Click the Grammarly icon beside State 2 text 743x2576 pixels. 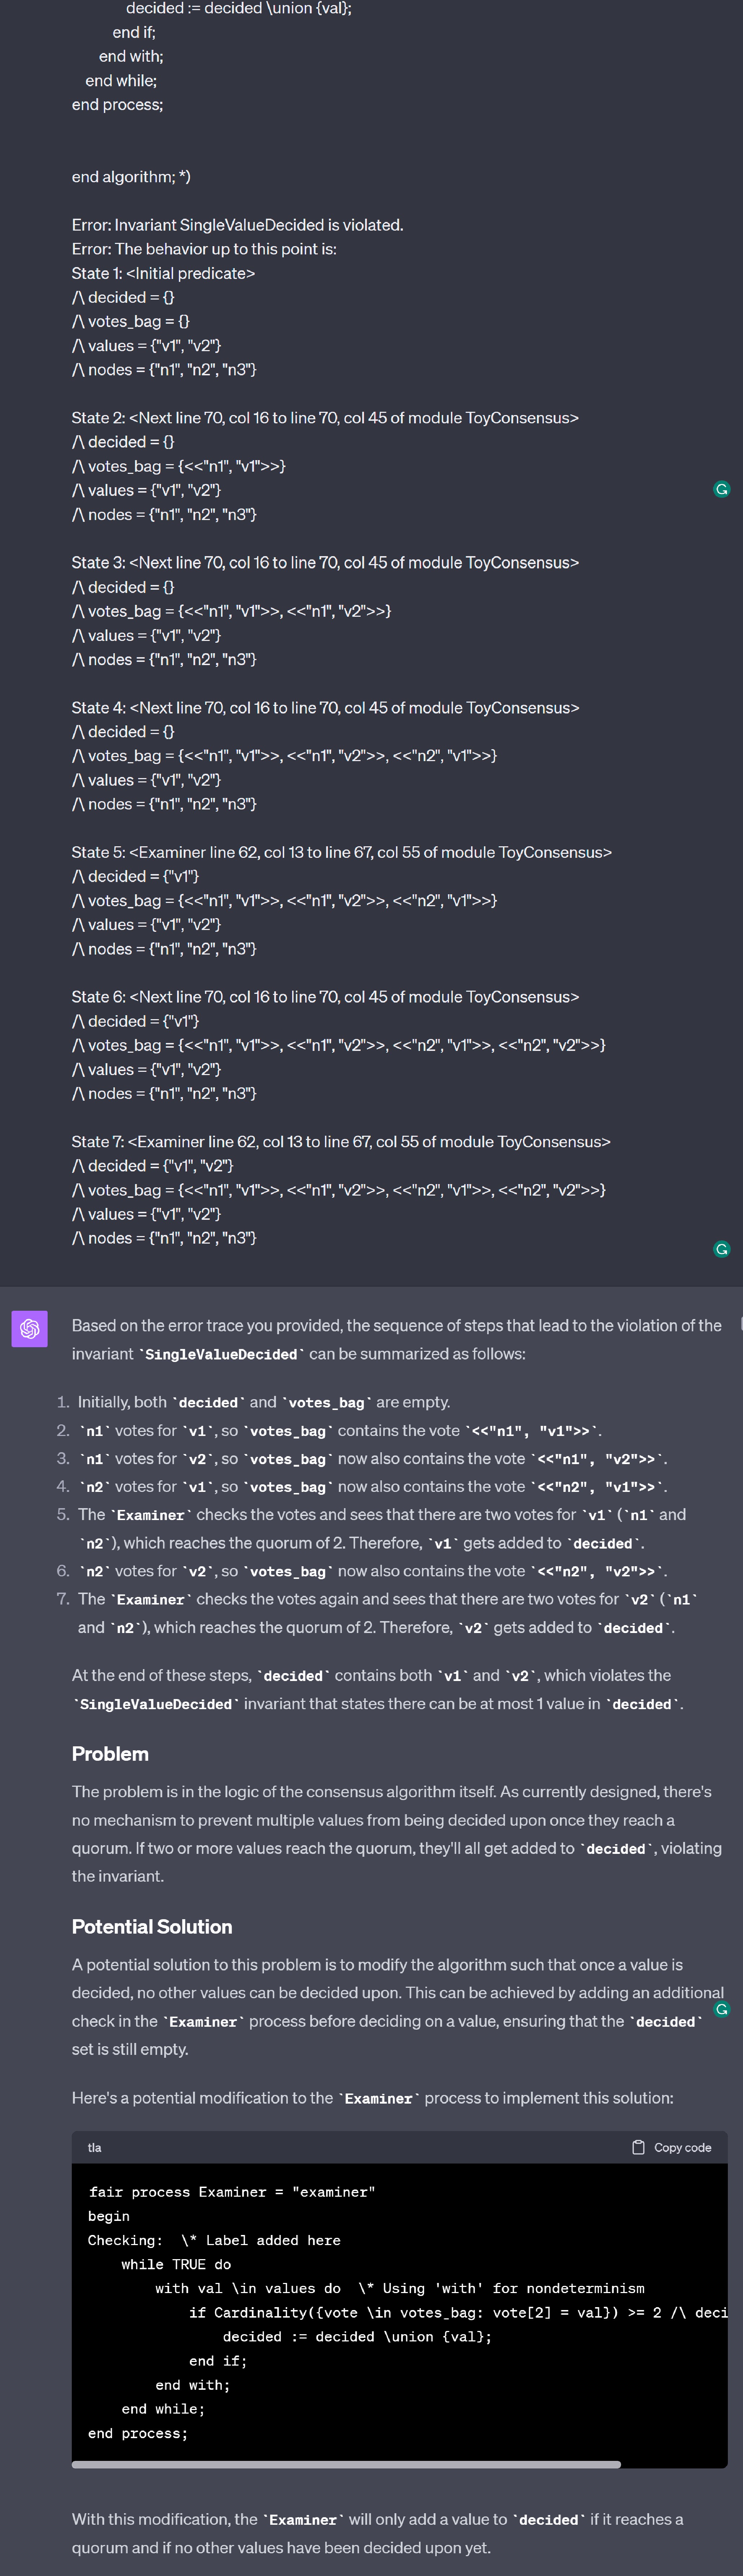721,489
